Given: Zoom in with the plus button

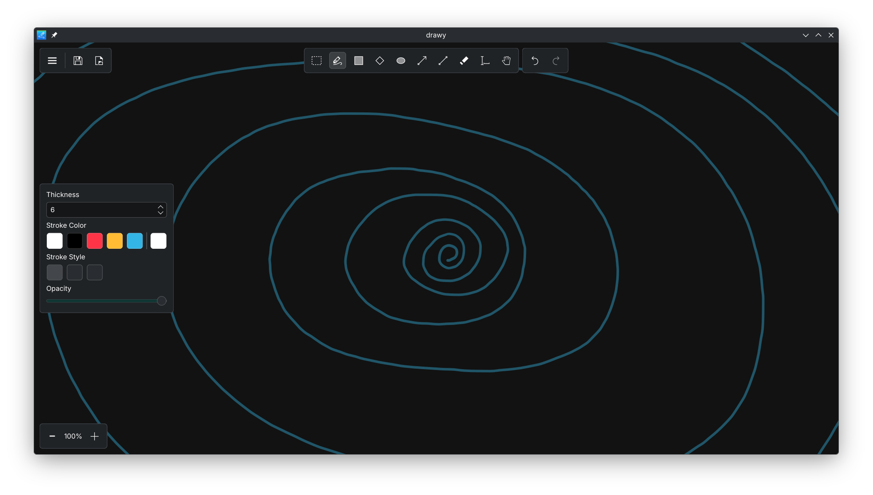Looking at the screenshot, I should click(x=94, y=436).
